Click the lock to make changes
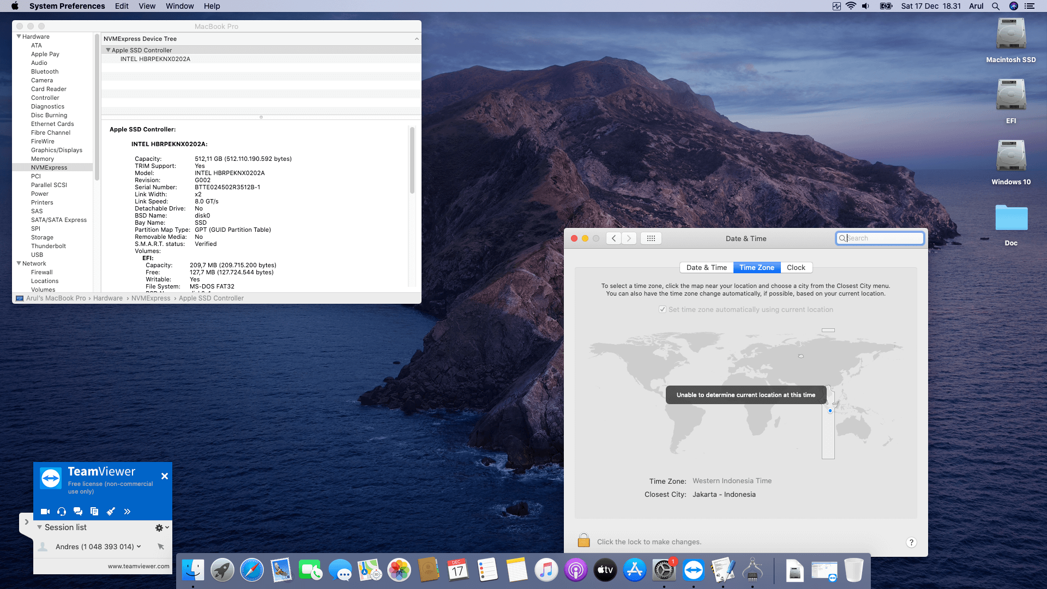 (x=583, y=541)
